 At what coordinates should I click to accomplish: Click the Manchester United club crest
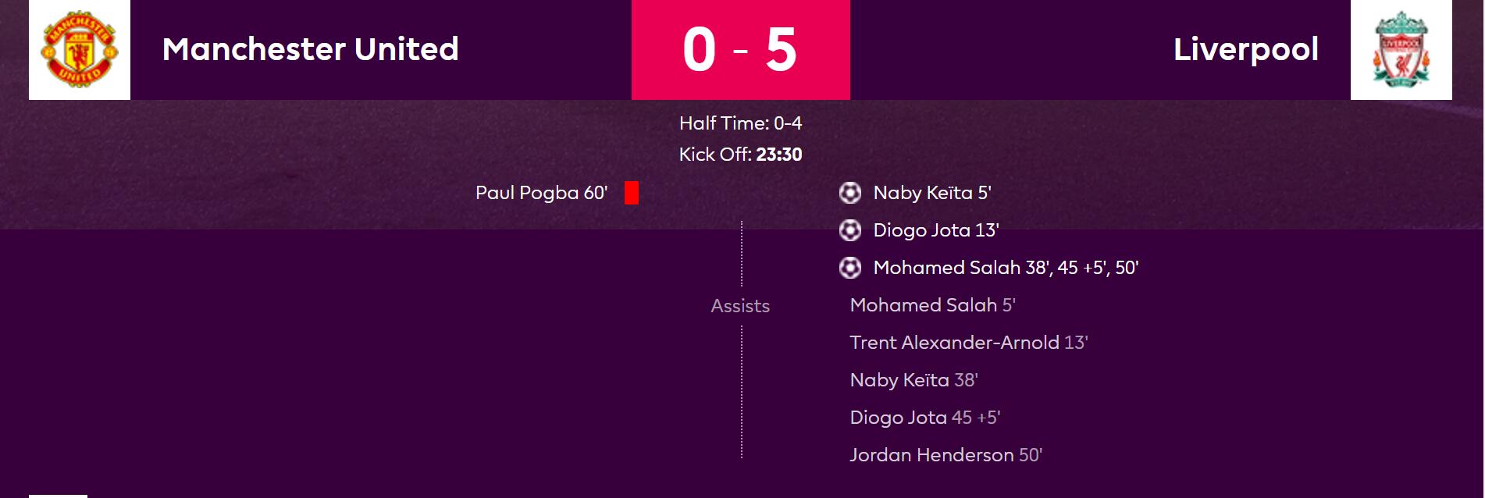pyautogui.click(x=80, y=49)
